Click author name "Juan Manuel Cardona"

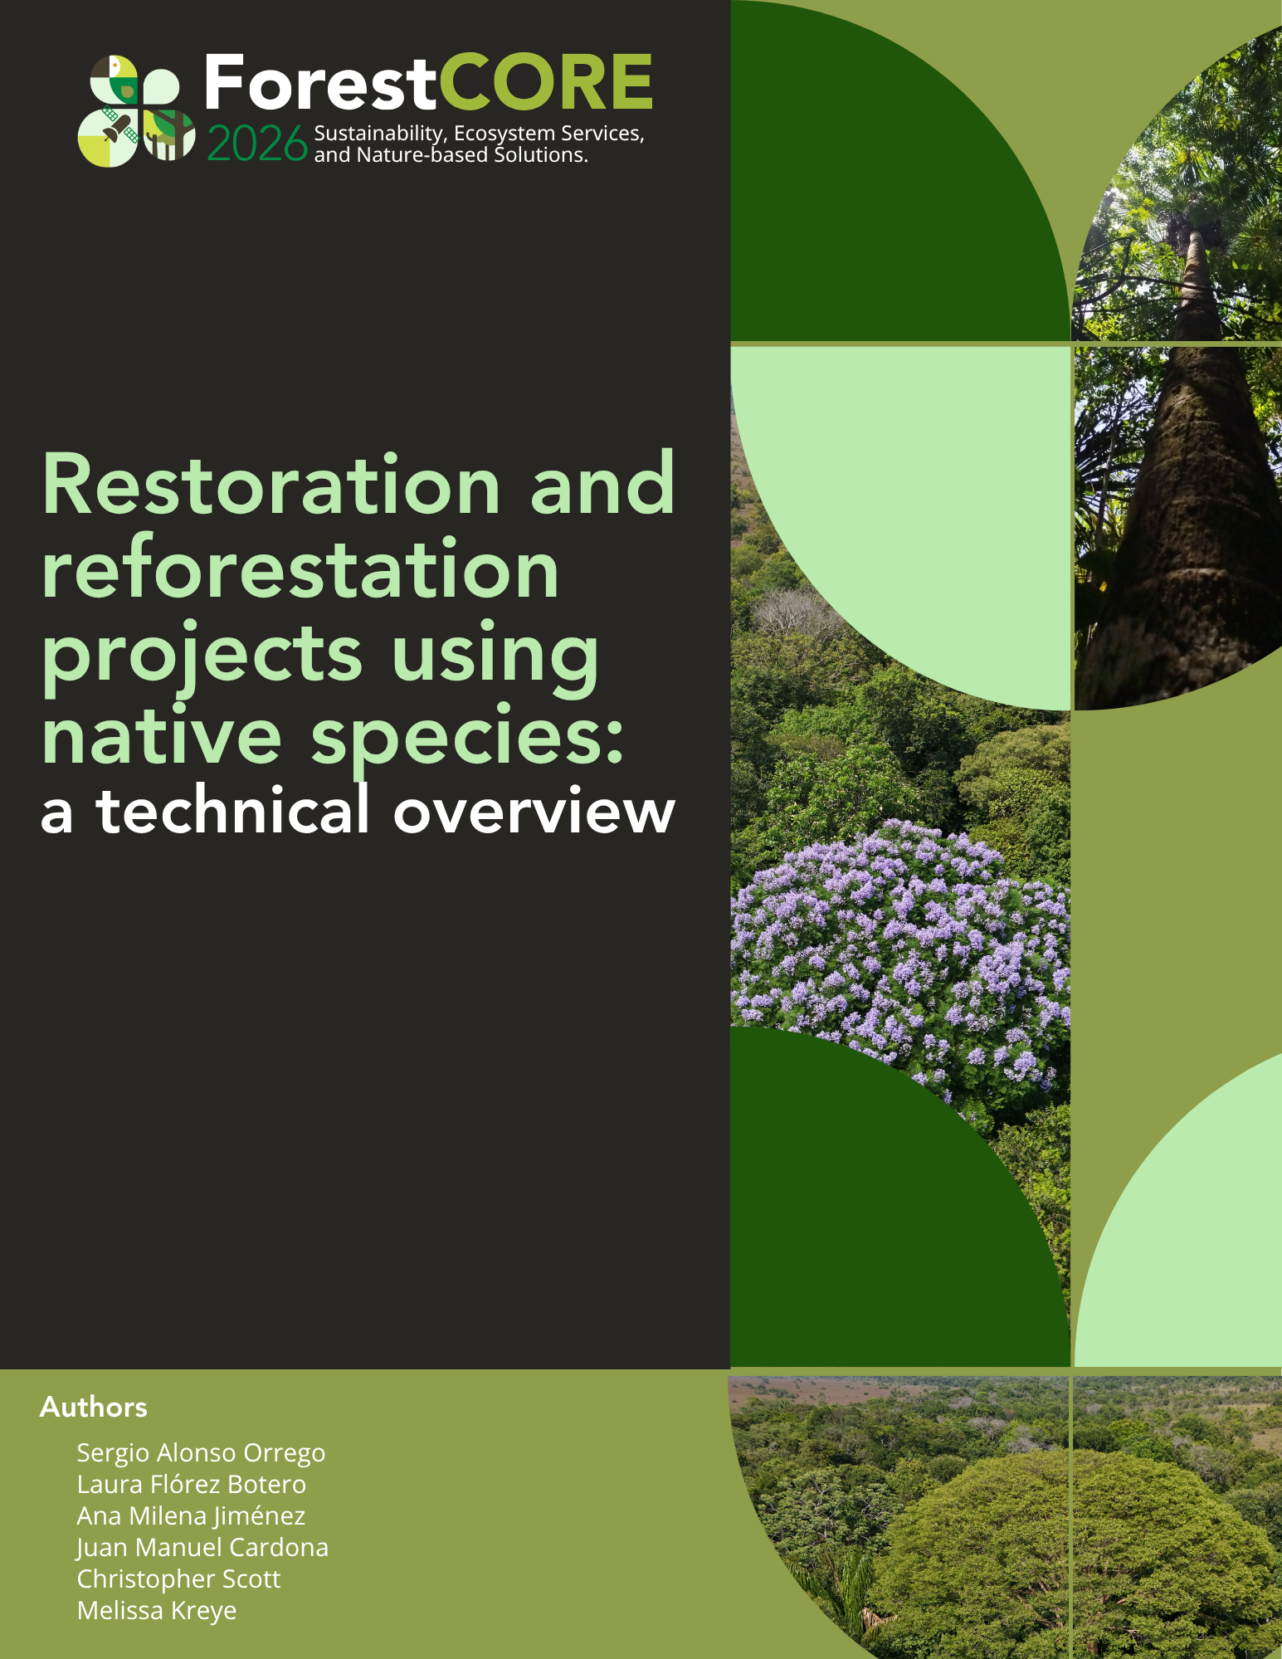tap(202, 1547)
